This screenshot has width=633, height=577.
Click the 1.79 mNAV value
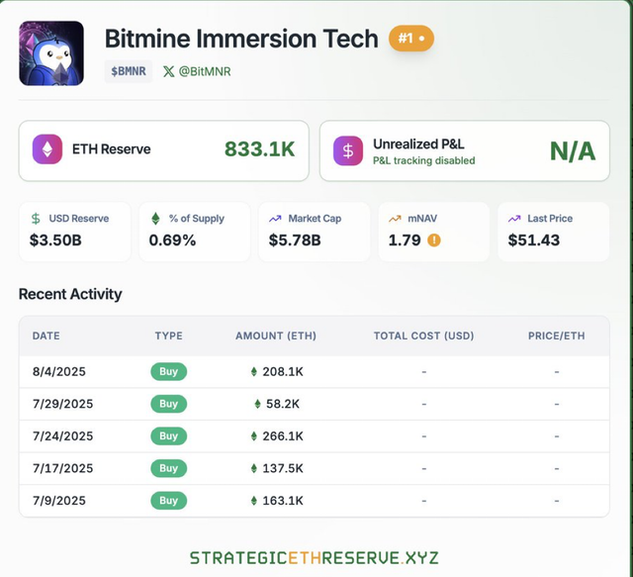405,240
